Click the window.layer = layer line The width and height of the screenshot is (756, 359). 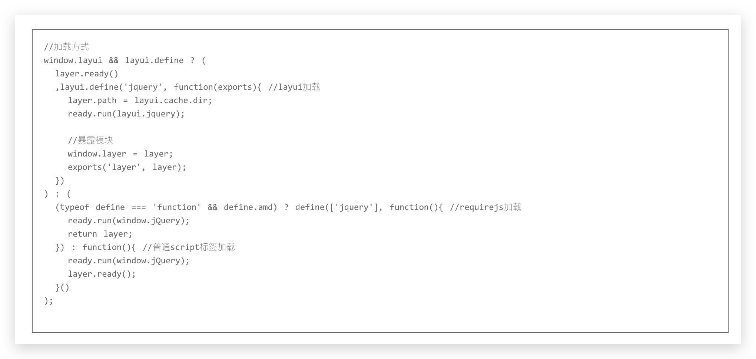(120, 154)
